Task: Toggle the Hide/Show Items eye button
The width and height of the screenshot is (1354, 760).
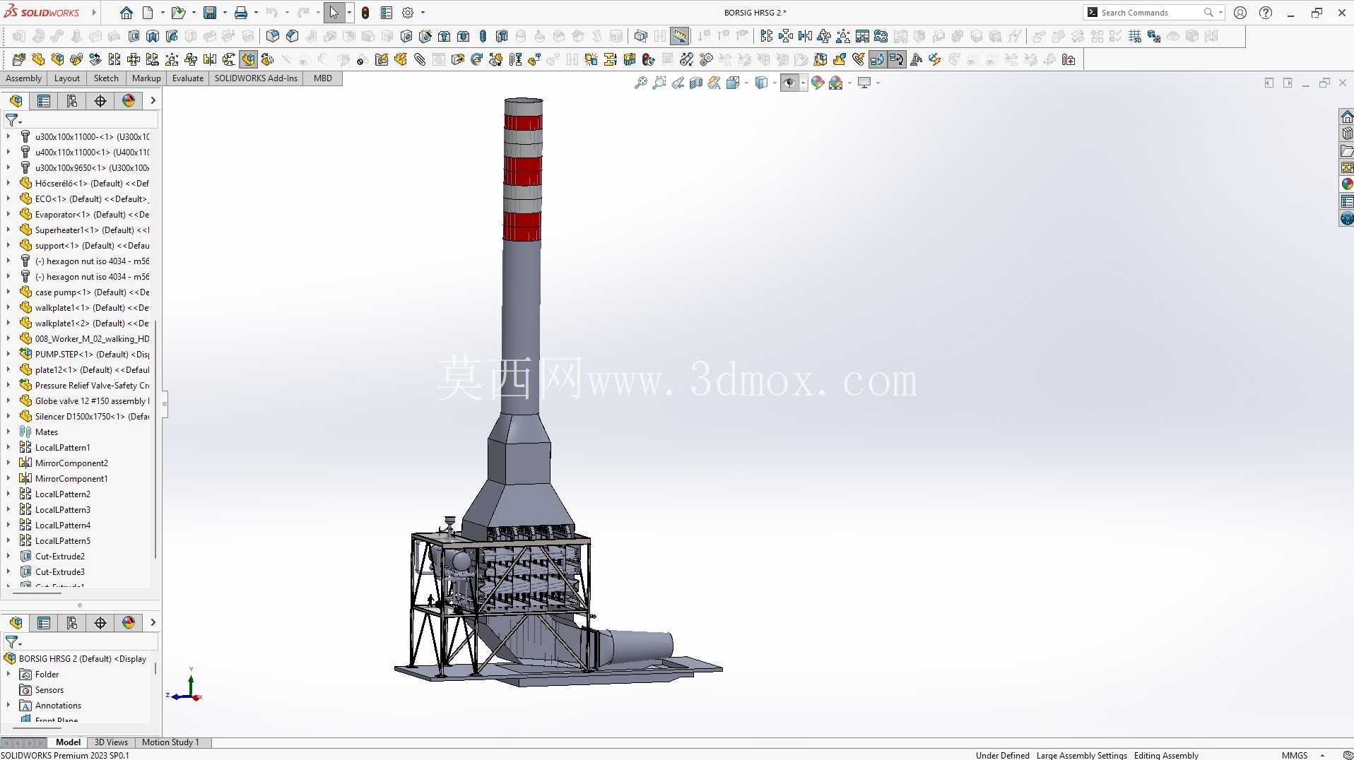Action: coord(789,83)
